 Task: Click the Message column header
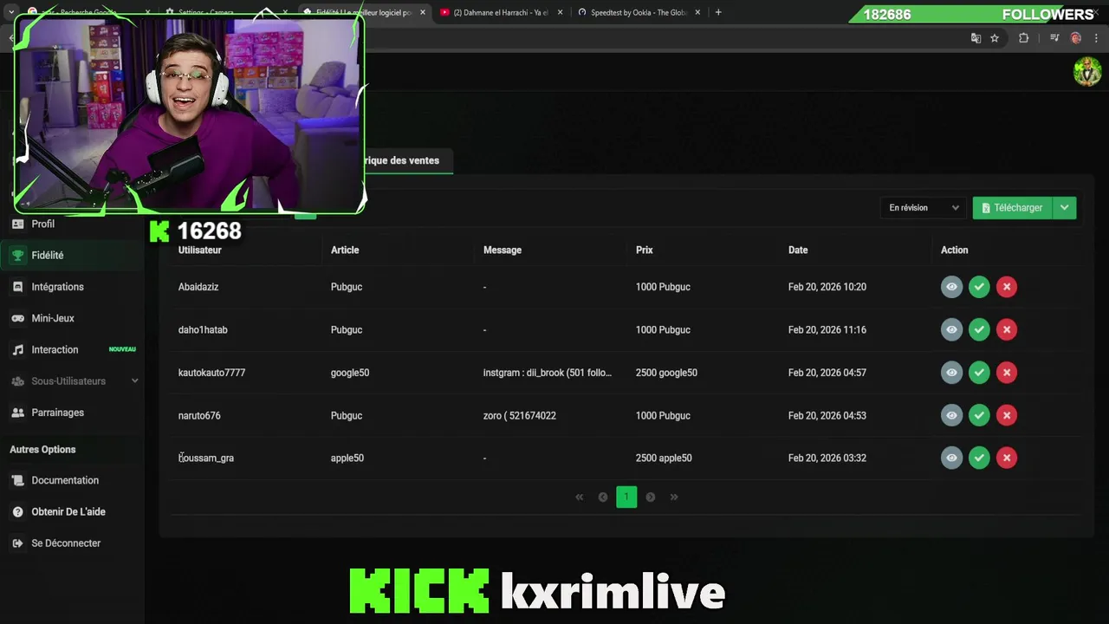tap(503, 250)
